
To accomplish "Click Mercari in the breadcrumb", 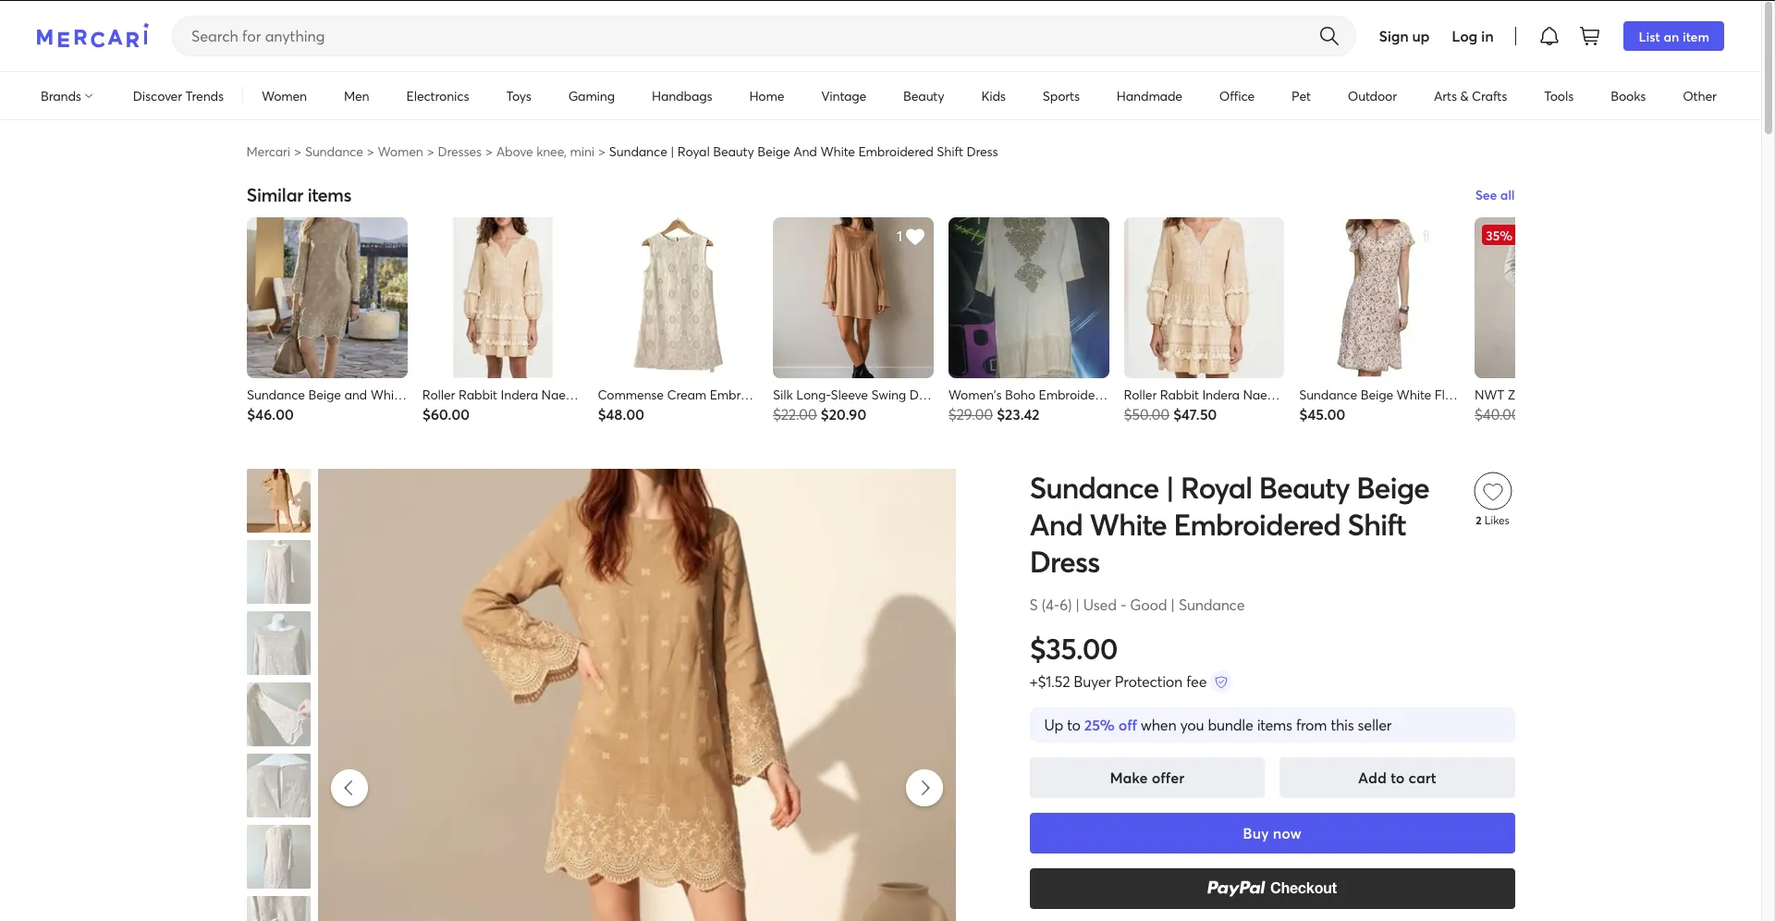I will (268, 152).
